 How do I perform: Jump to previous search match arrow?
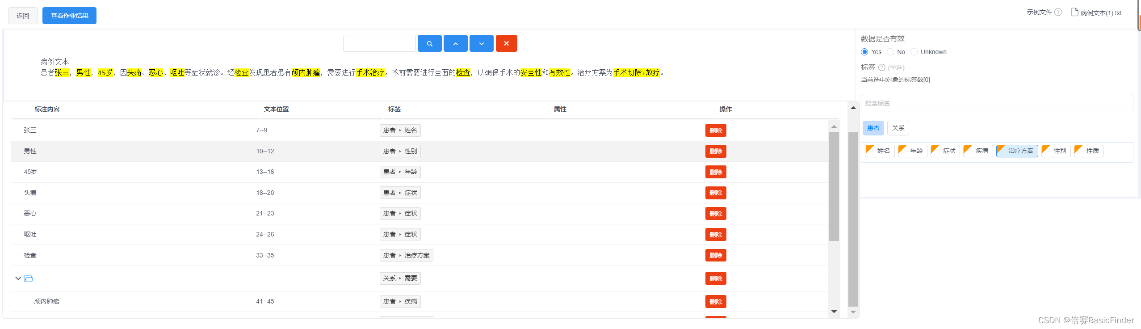point(455,43)
